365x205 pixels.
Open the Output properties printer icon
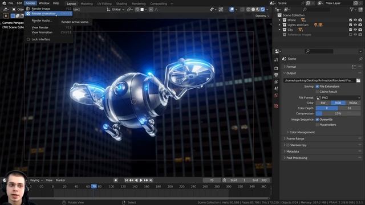(276, 75)
